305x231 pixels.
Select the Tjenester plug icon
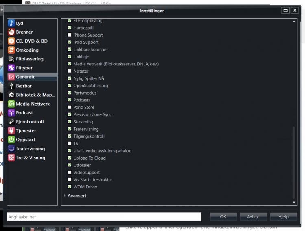pyautogui.click(x=11, y=131)
